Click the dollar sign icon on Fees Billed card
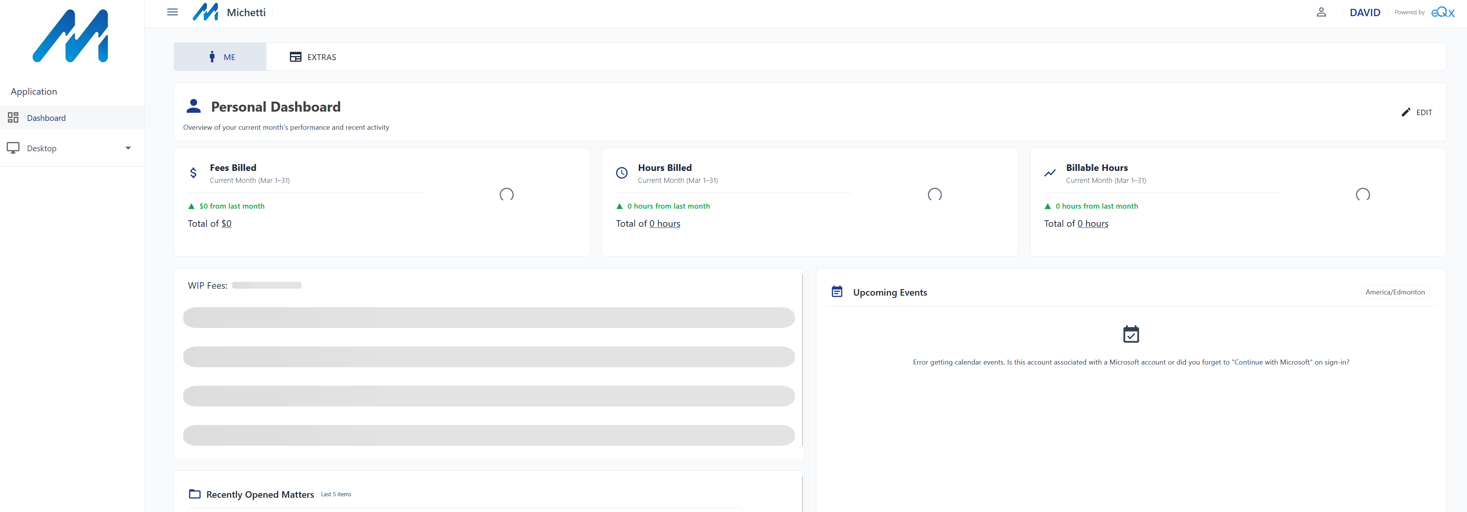The width and height of the screenshot is (1467, 512). click(x=194, y=172)
